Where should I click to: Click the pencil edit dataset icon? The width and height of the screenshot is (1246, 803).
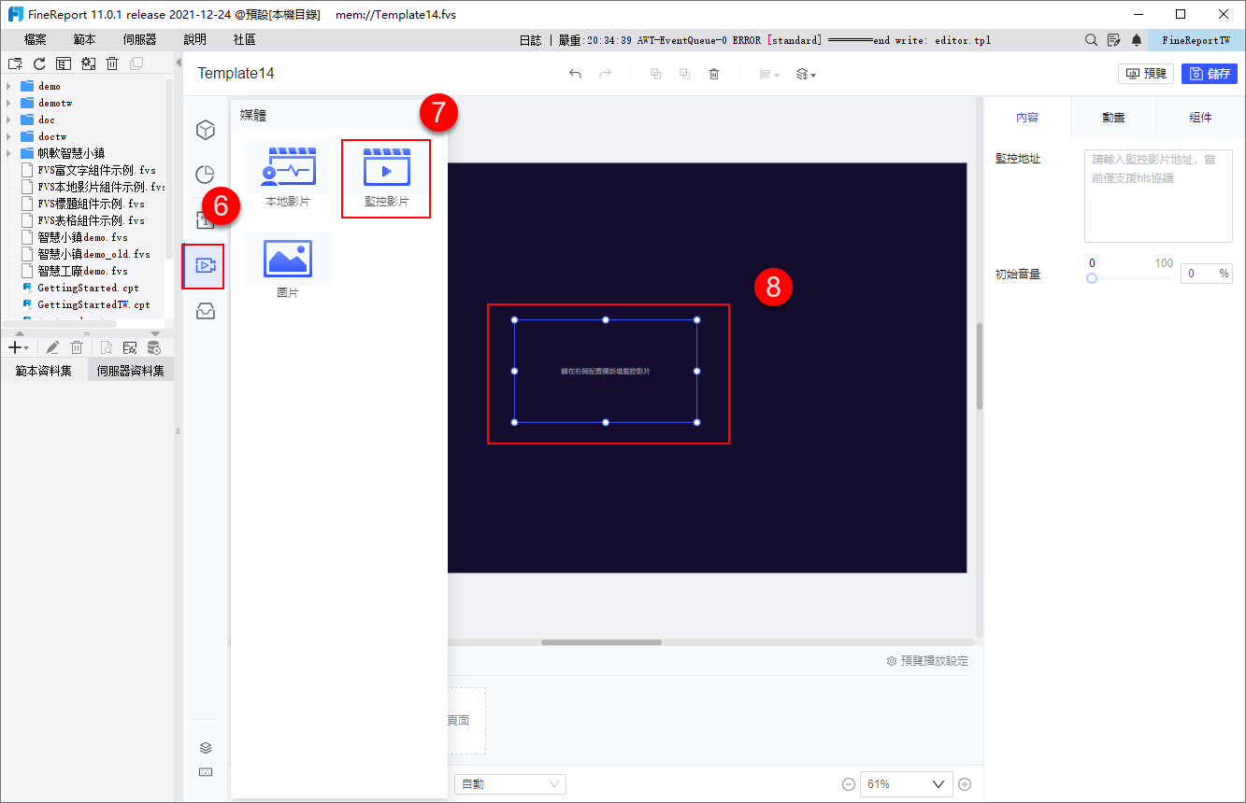click(x=52, y=347)
